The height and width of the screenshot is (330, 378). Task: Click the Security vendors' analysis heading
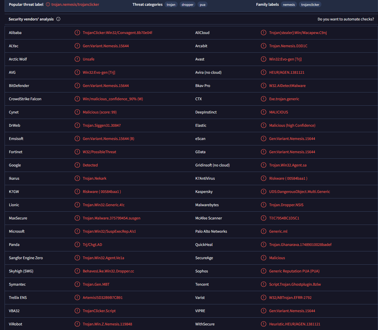[31, 19]
